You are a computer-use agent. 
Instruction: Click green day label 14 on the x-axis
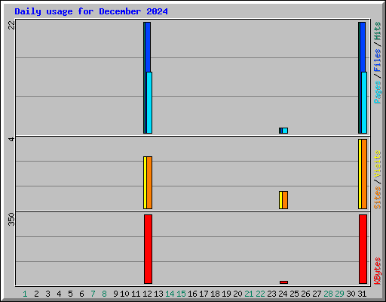click(170, 294)
